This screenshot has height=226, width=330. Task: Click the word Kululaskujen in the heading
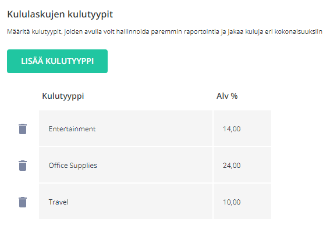coord(36,15)
